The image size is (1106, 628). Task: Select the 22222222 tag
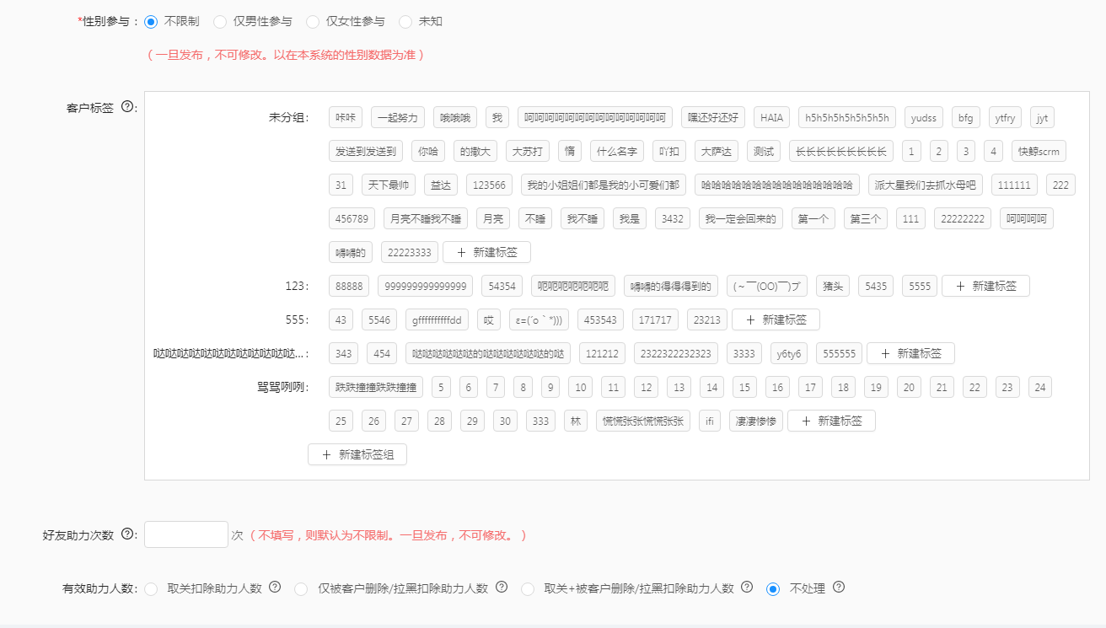pos(963,218)
